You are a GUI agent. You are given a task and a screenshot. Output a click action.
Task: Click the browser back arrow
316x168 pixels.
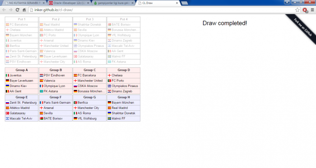4,10
